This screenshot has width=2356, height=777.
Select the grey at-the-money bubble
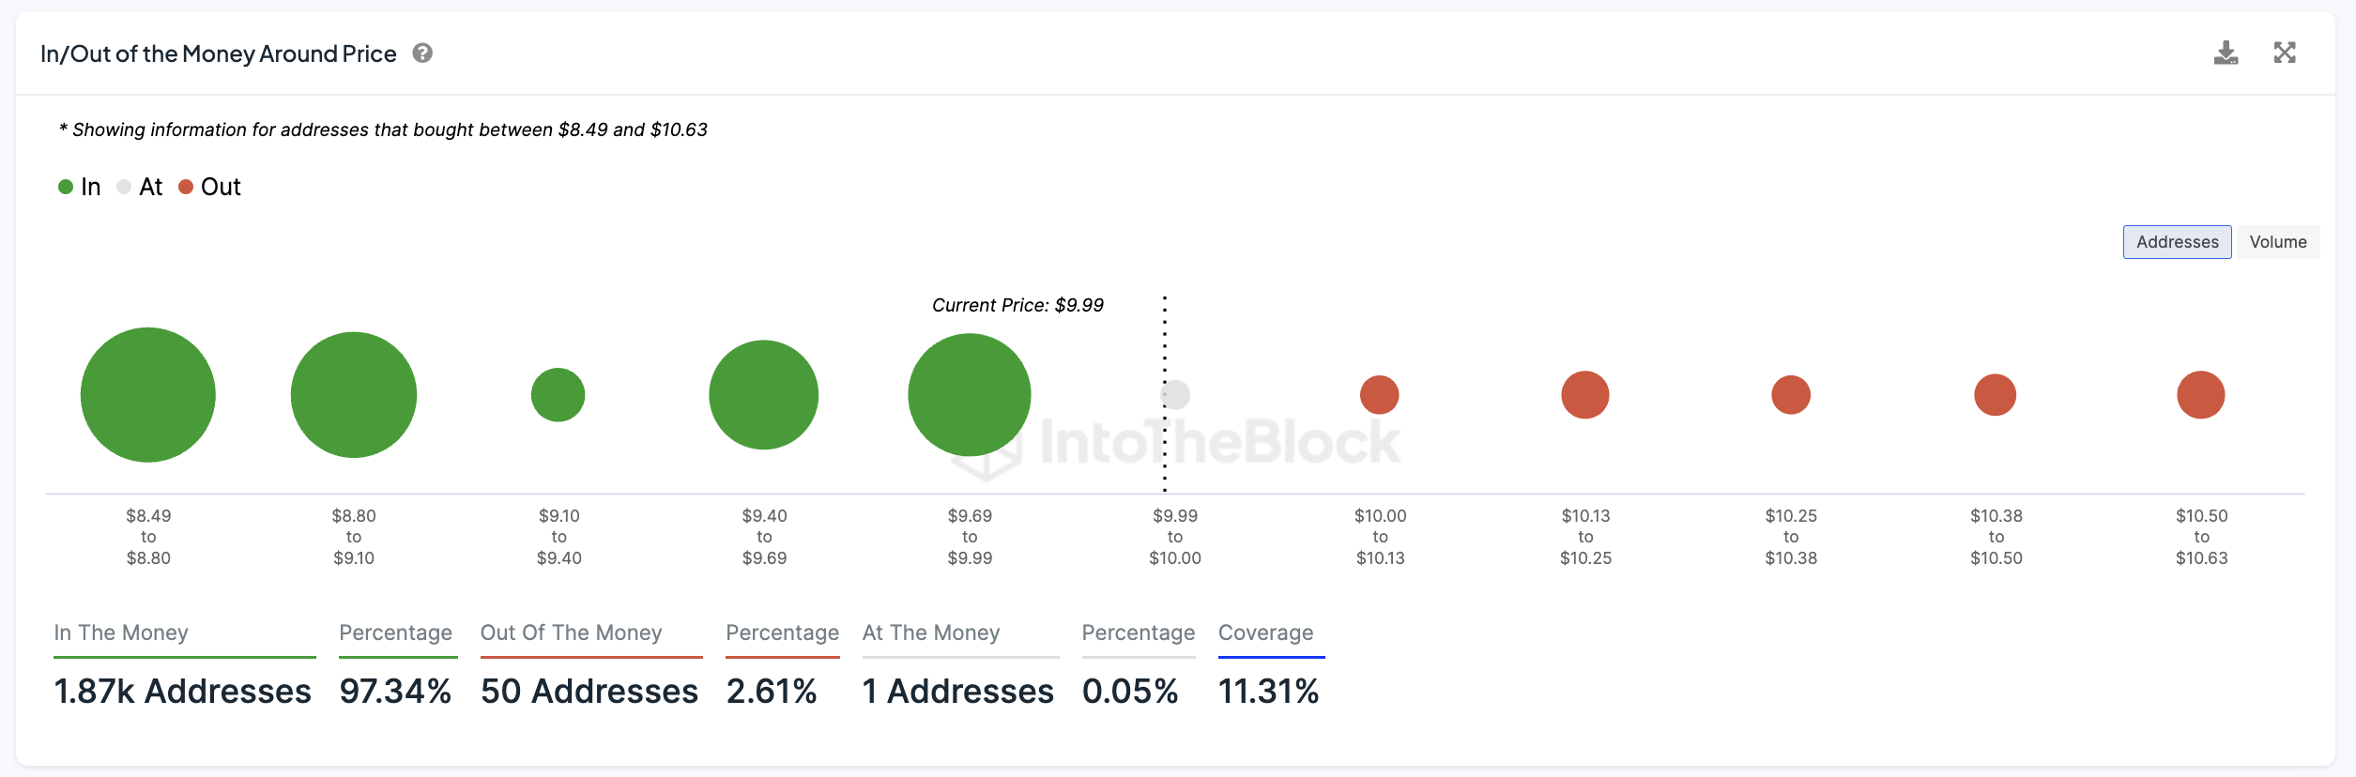(1175, 395)
